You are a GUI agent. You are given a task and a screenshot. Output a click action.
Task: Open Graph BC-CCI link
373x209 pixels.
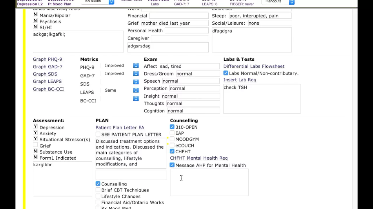pos(48,89)
